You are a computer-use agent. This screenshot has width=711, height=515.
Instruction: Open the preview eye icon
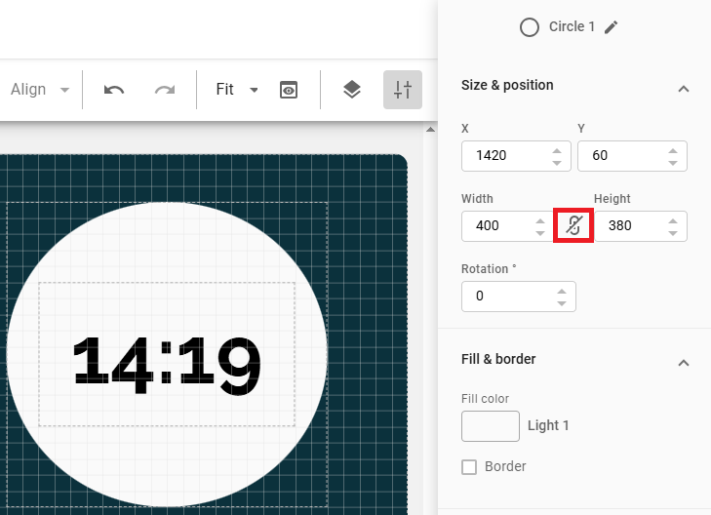pos(289,90)
